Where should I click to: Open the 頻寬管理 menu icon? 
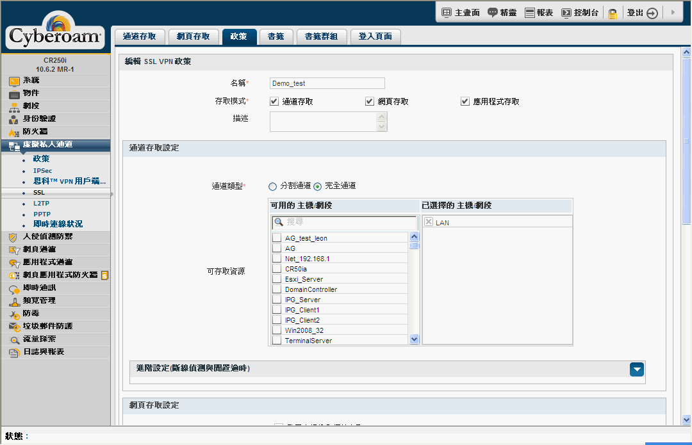tap(14, 302)
